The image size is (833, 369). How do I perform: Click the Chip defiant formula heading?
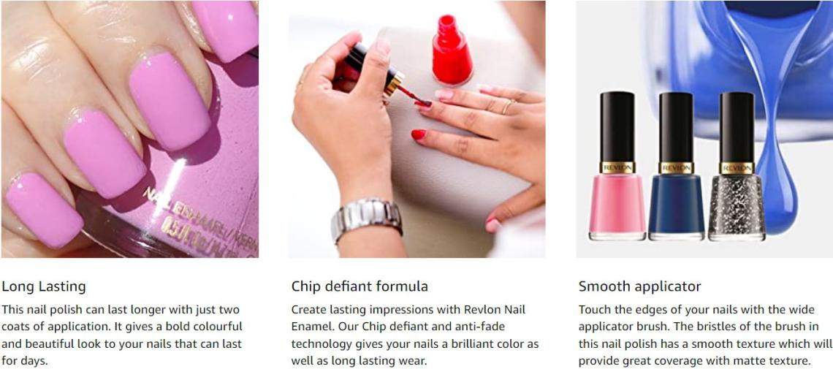coord(360,286)
